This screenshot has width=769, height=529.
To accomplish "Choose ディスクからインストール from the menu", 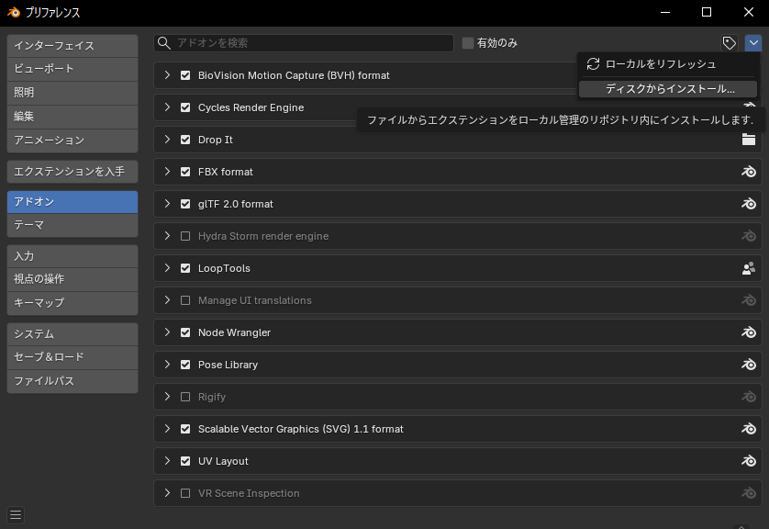I will coord(669,89).
